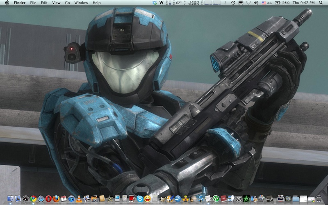Image resolution: width=328 pixels, height=205 pixels.
Task: Open Dictionary from the Dock
Action: pyautogui.click(x=223, y=198)
